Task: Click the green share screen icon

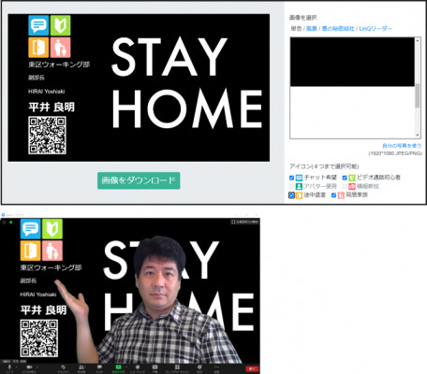Action: tap(118, 367)
